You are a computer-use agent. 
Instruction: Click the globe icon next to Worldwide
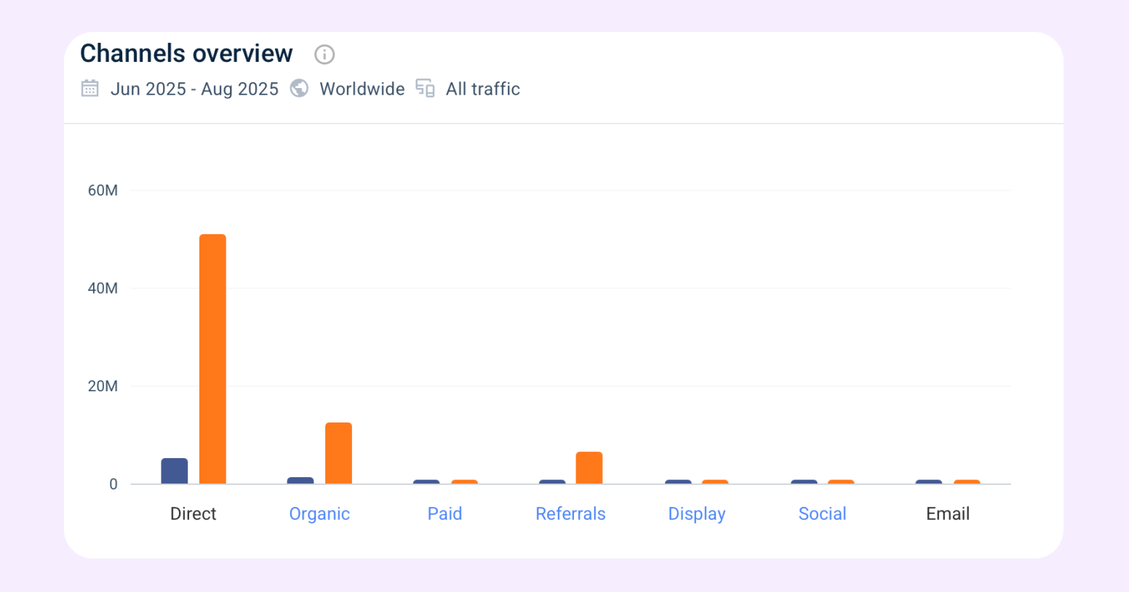tap(299, 89)
